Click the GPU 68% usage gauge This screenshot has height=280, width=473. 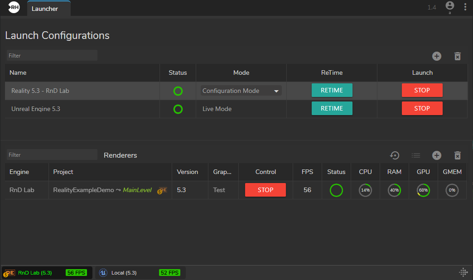tap(423, 190)
